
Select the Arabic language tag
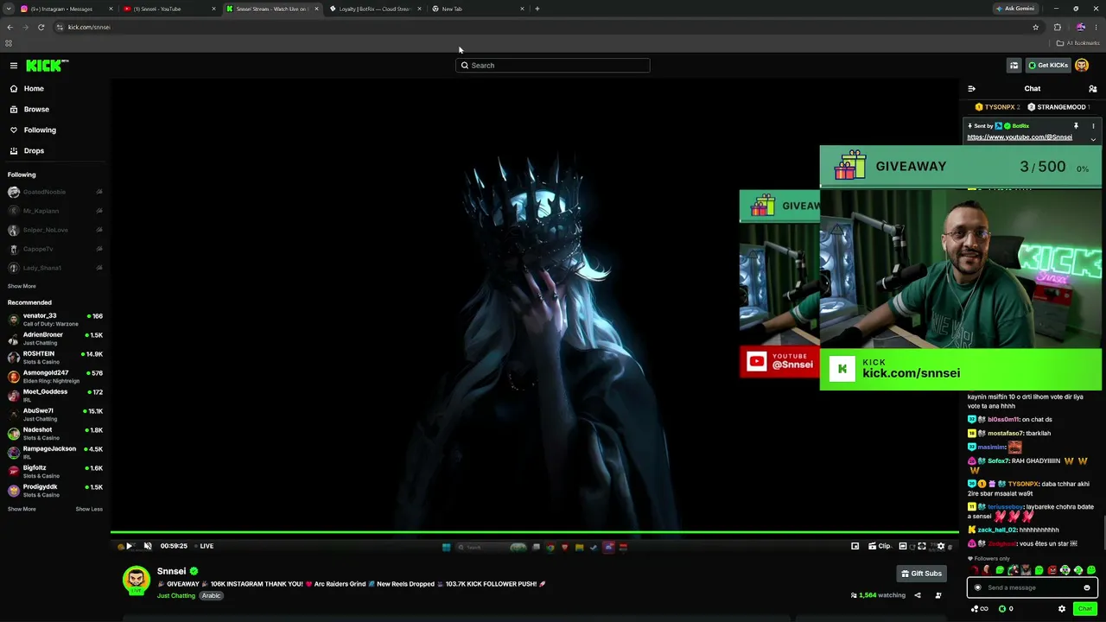212,596
